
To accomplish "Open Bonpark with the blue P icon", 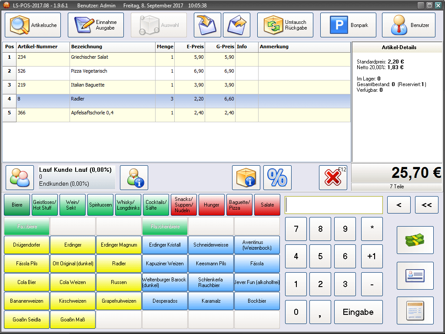I will click(x=348, y=25).
